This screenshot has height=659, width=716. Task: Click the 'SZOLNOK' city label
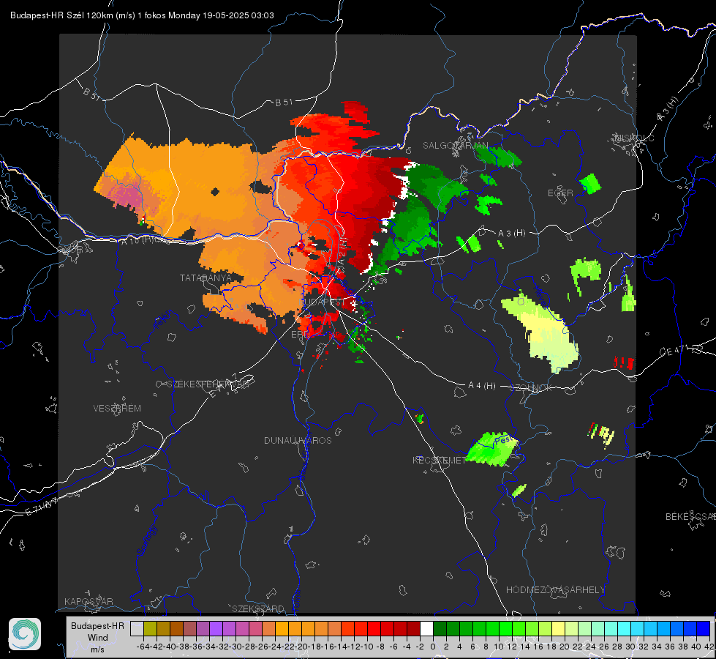(531, 388)
